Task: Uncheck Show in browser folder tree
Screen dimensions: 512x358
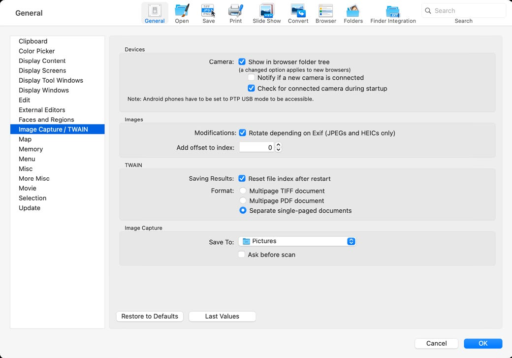Action: [242, 62]
